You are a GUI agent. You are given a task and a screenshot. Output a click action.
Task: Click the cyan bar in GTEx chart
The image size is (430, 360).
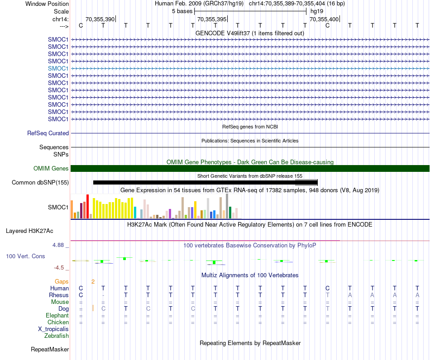coord(135,213)
